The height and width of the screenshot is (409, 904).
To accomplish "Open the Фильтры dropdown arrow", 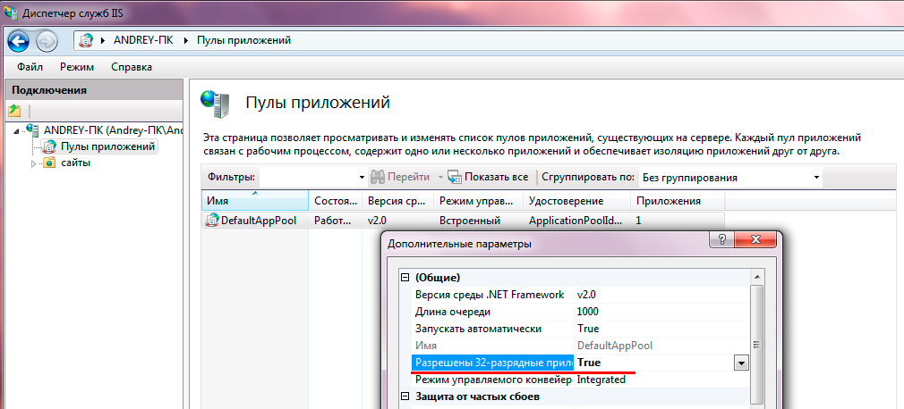I will pyautogui.click(x=362, y=178).
